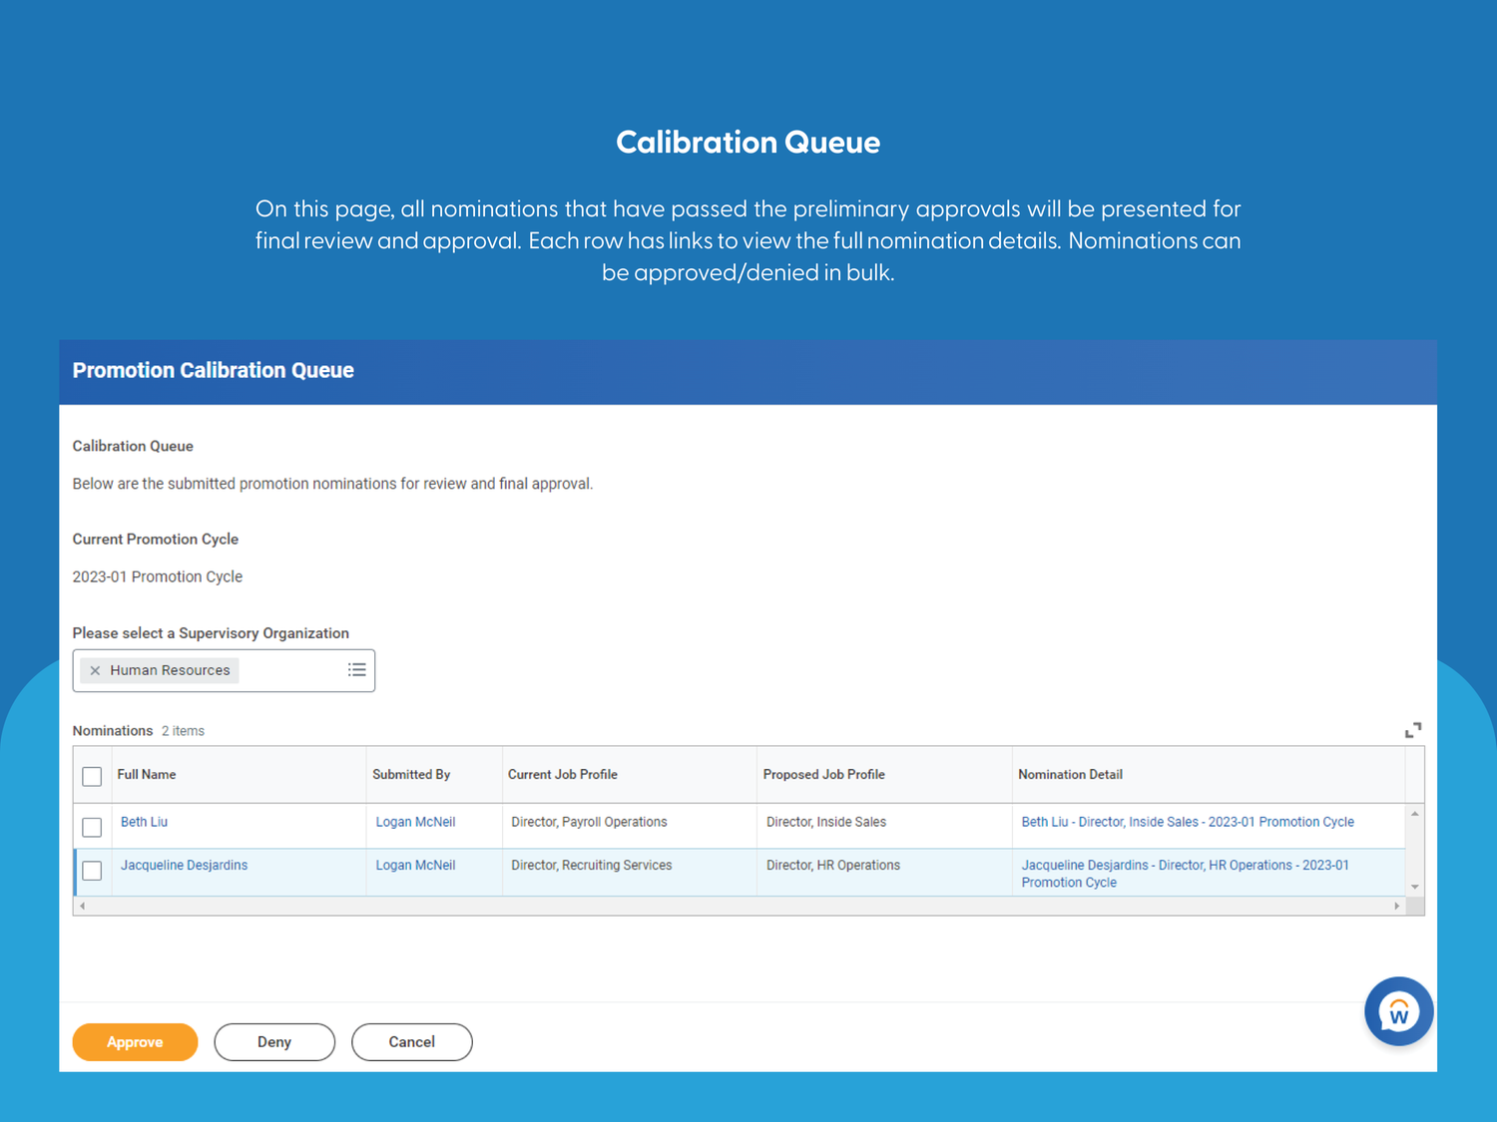Check Jacqueline Desjardins' nomination row checkbox
Viewport: 1497px width, 1122px height.
[x=92, y=870]
